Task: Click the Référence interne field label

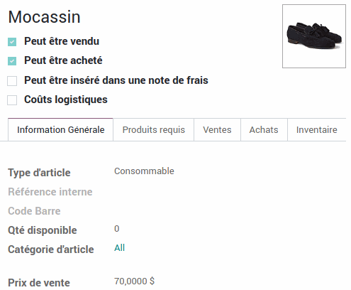Action: pos(50,192)
